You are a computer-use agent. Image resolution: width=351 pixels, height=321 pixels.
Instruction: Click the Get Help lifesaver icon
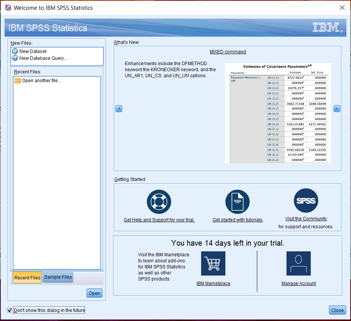[x=159, y=201]
